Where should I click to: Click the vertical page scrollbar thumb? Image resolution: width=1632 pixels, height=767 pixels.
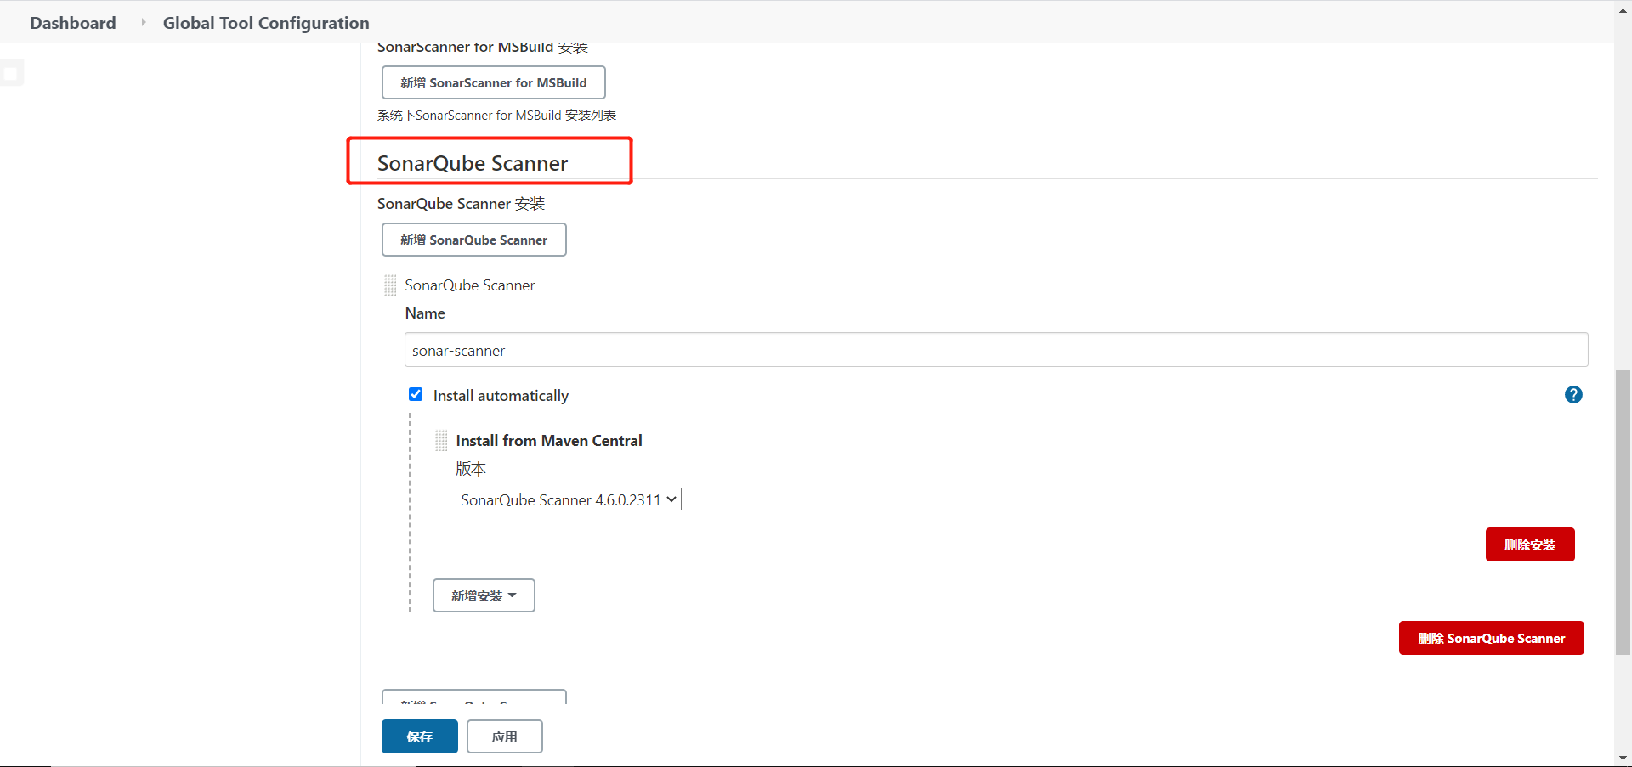(x=1623, y=512)
